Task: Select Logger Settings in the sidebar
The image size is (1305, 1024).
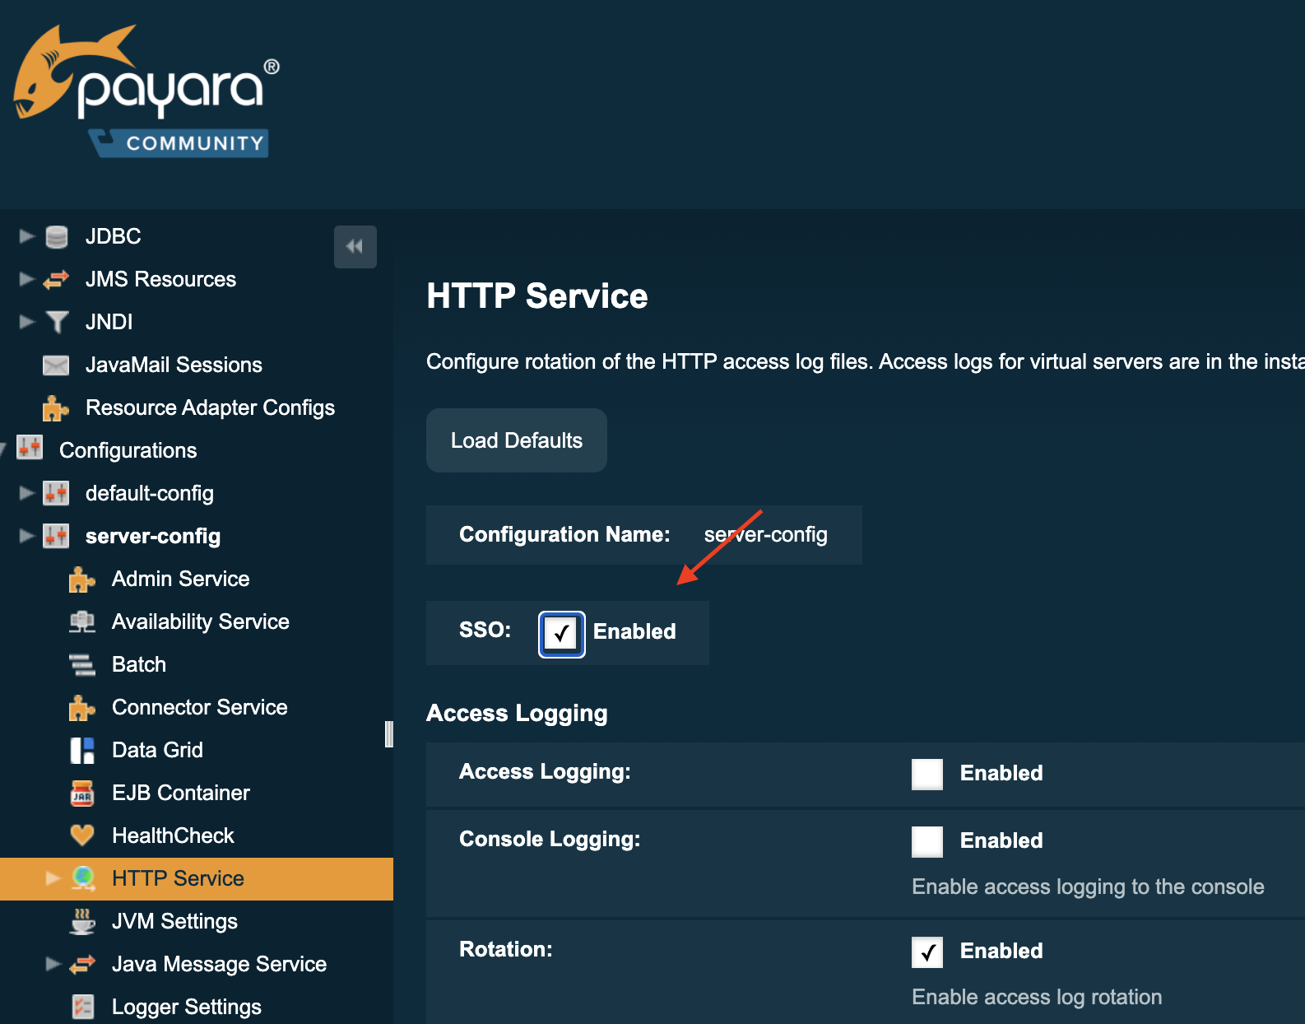Action: click(x=186, y=1007)
